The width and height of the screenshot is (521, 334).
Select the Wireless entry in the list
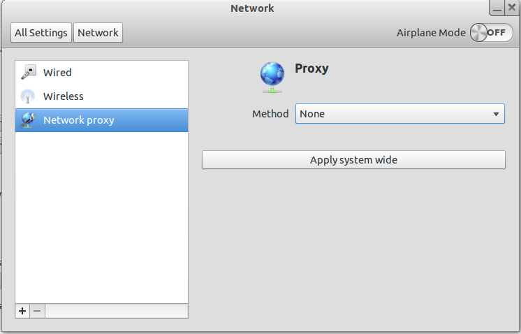click(x=102, y=96)
